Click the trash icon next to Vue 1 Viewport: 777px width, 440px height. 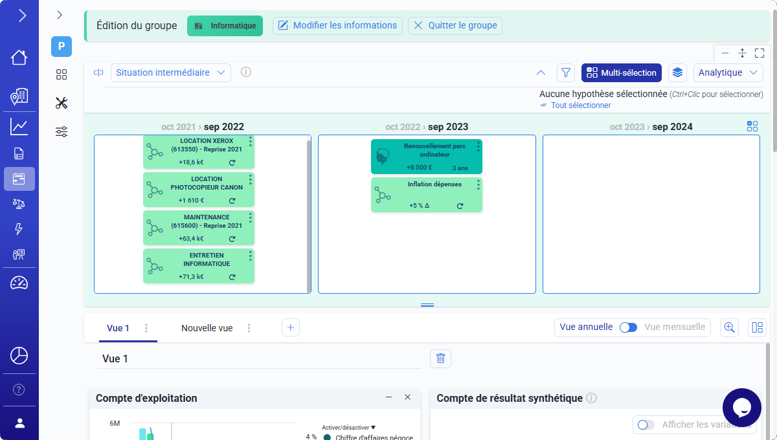(440, 358)
